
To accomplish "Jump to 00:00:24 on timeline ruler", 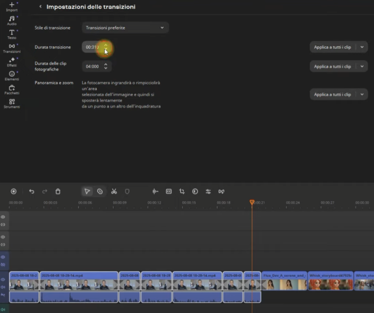I will point(293,203).
